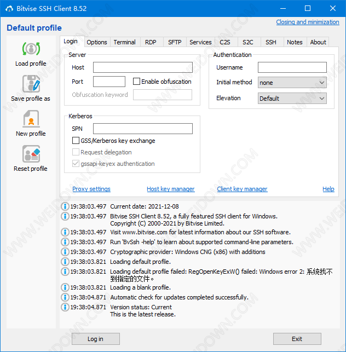Open the Elevation dropdown
346x352 pixels.
pyautogui.click(x=292, y=99)
